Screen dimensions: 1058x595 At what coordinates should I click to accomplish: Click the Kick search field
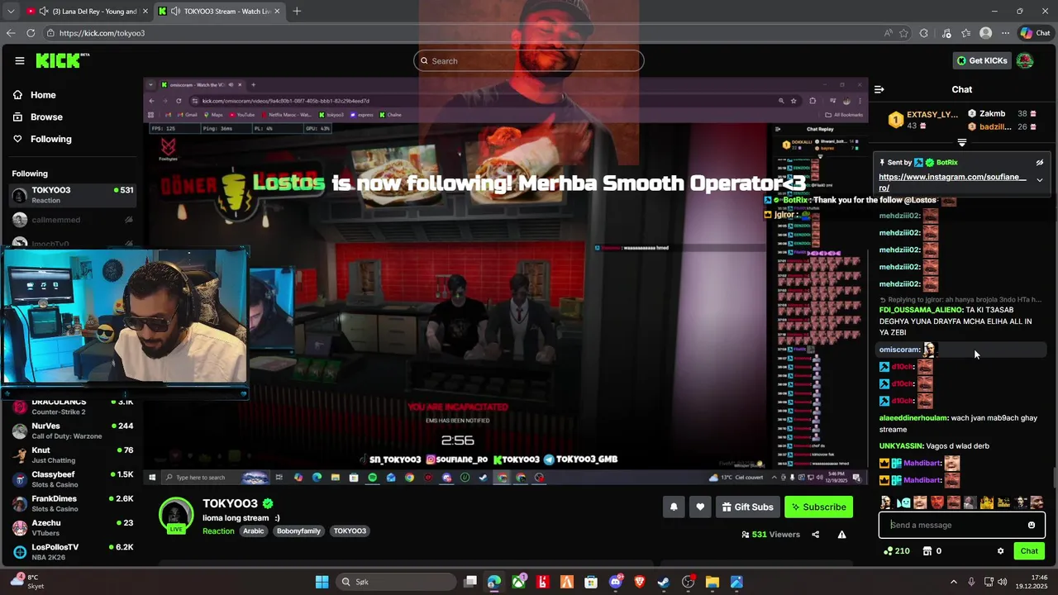point(529,60)
